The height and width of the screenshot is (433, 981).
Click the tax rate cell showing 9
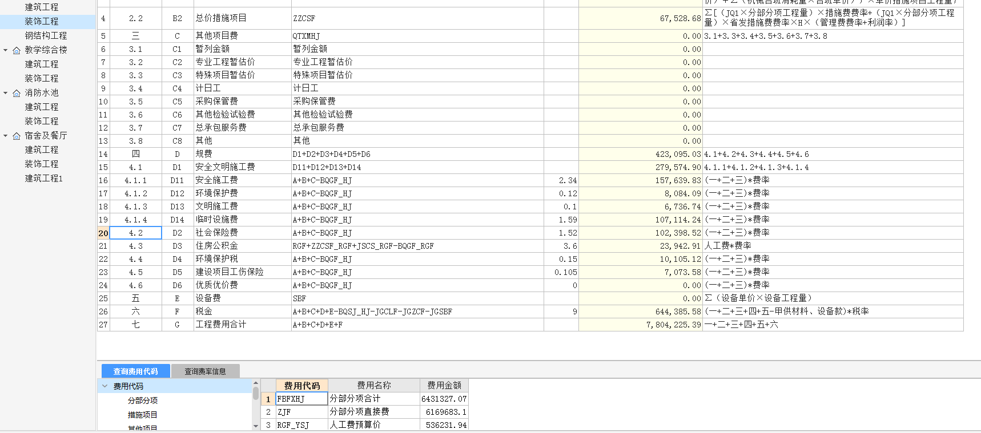pyautogui.click(x=561, y=311)
